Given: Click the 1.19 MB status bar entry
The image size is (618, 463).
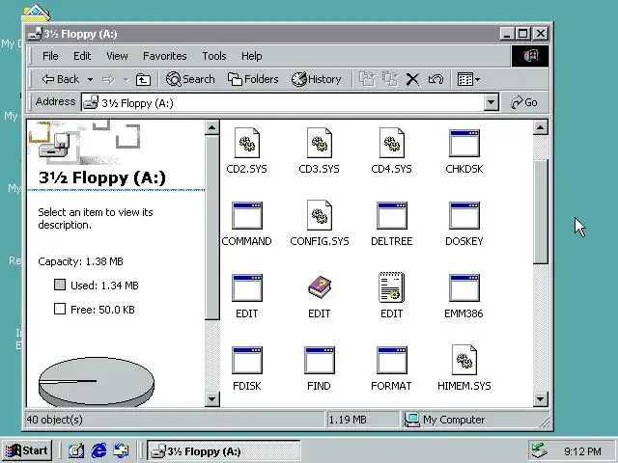Looking at the screenshot, I should (x=348, y=420).
